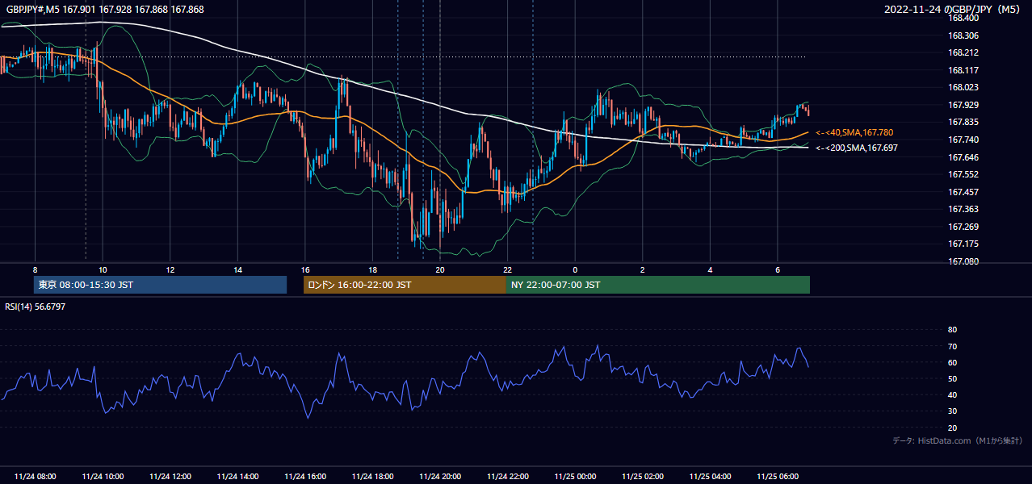This screenshot has height=484, width=1032.
Task: Click the 168.306 price axis label
Action: (x=963, y=35)
